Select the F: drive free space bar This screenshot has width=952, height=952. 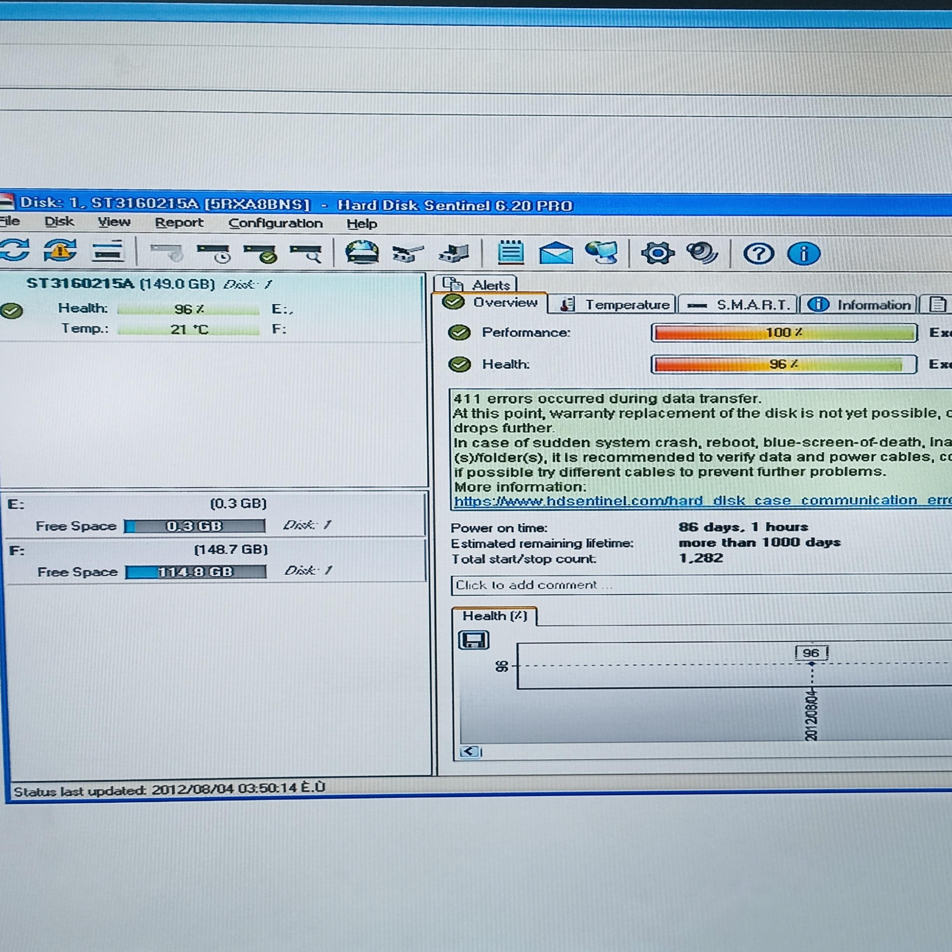tap(196, 572)
